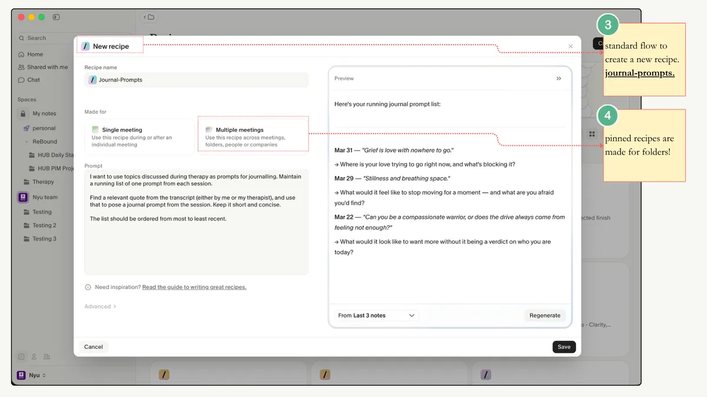Collapse the ReBound folder in sidebar

pyautogui.click(x=27, y=142)
